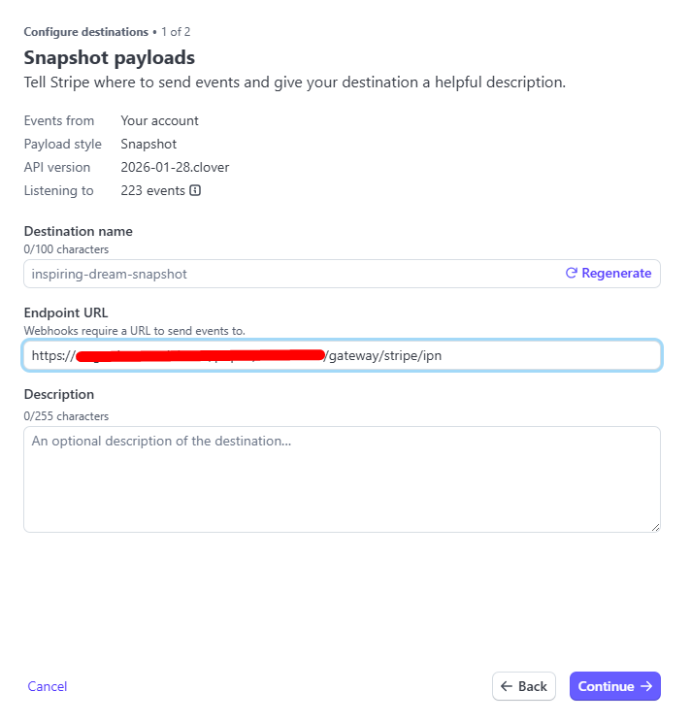This screenshot has width=691, height=723.
Task: Click the Cancel link
Action: (48, 686)
